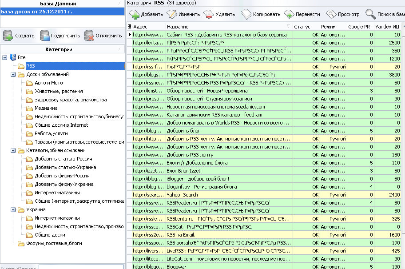Click the Базы Данных panel header
The height and width of the screenshot is (269, 405).
[62, 4]
